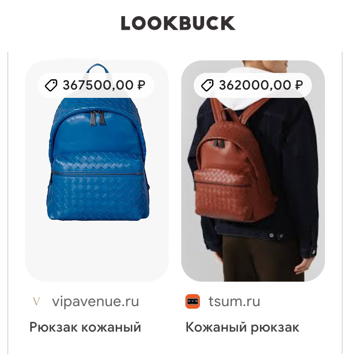Click empty area below the blue backpack
351x354 pixels.
pos(97,250)
